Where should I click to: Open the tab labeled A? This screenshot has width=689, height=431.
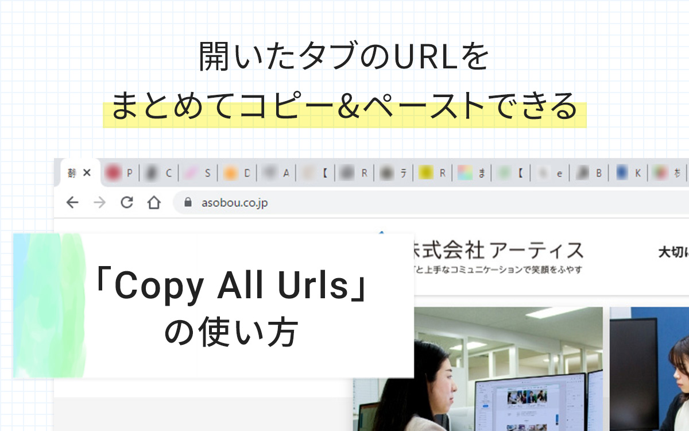(276, 172)
